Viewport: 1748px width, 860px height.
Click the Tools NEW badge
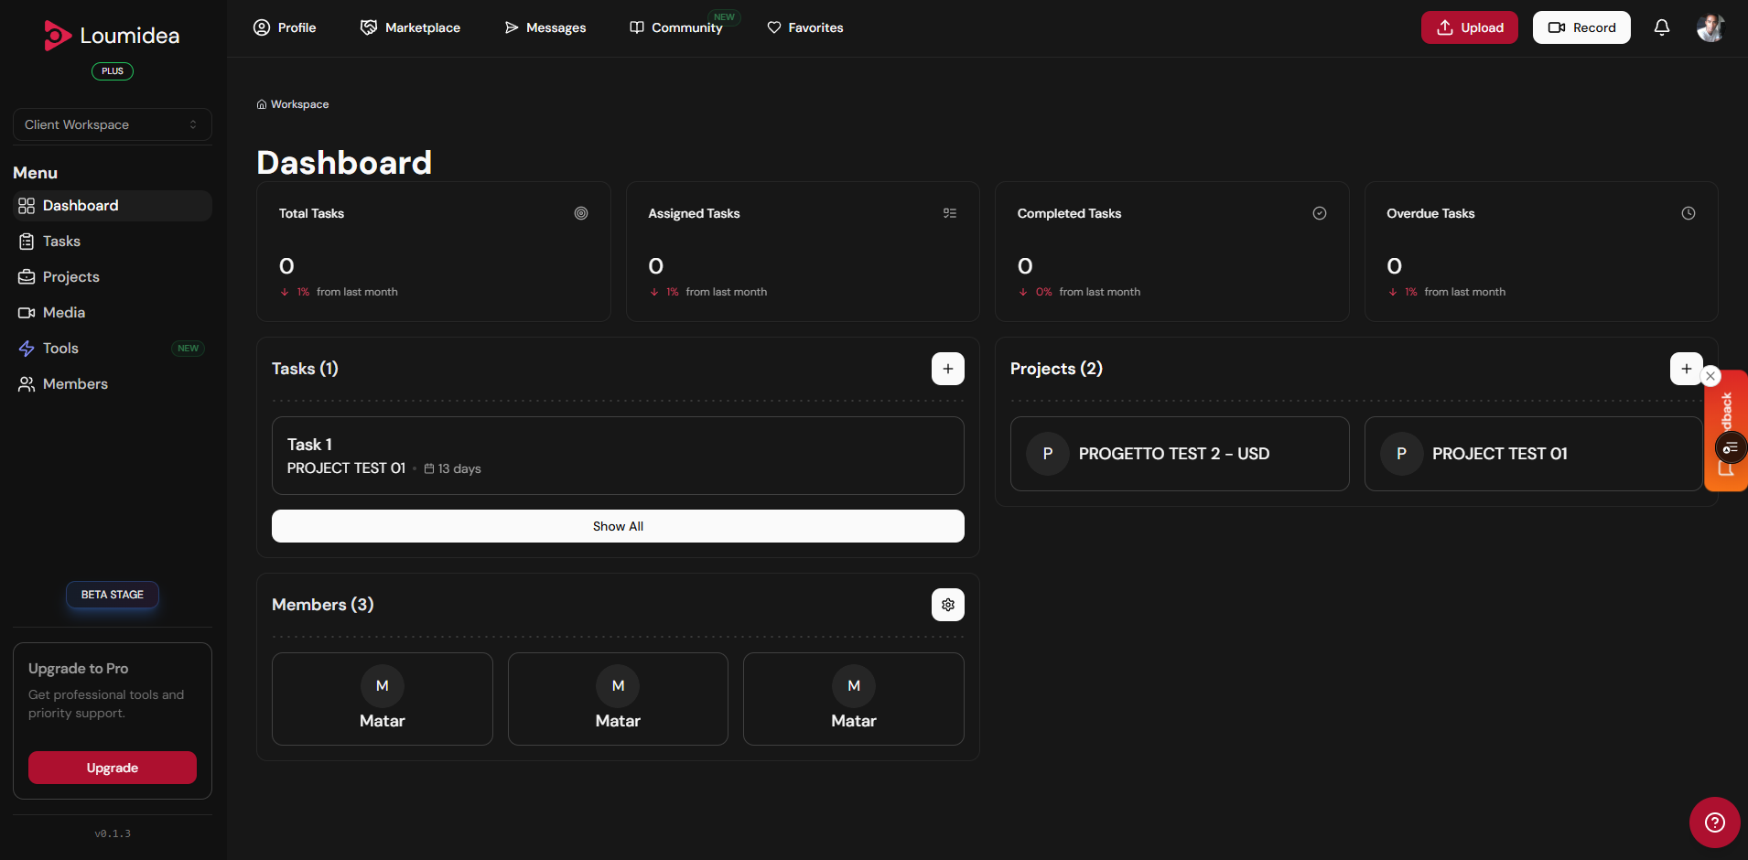pyautogui.click(x=188, y=349)
